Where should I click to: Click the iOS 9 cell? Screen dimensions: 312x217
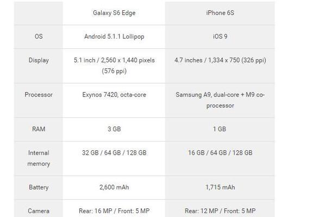(x=220, y=36)
